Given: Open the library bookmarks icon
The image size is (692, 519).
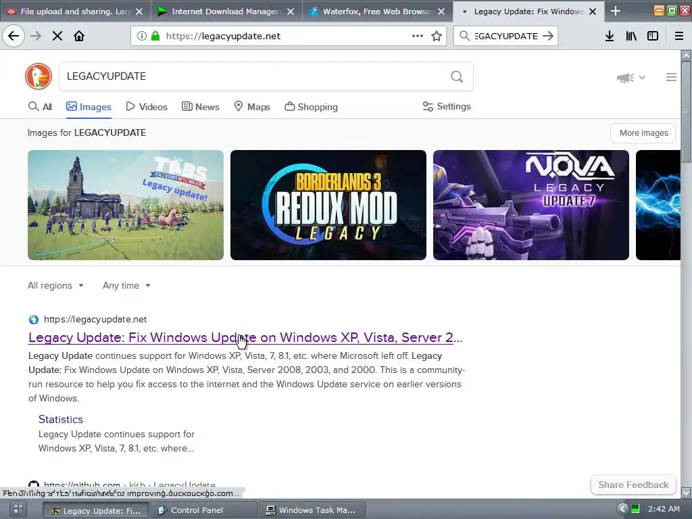Looking at the screenshot, I should pyautogui.click(x=631, y=36).
